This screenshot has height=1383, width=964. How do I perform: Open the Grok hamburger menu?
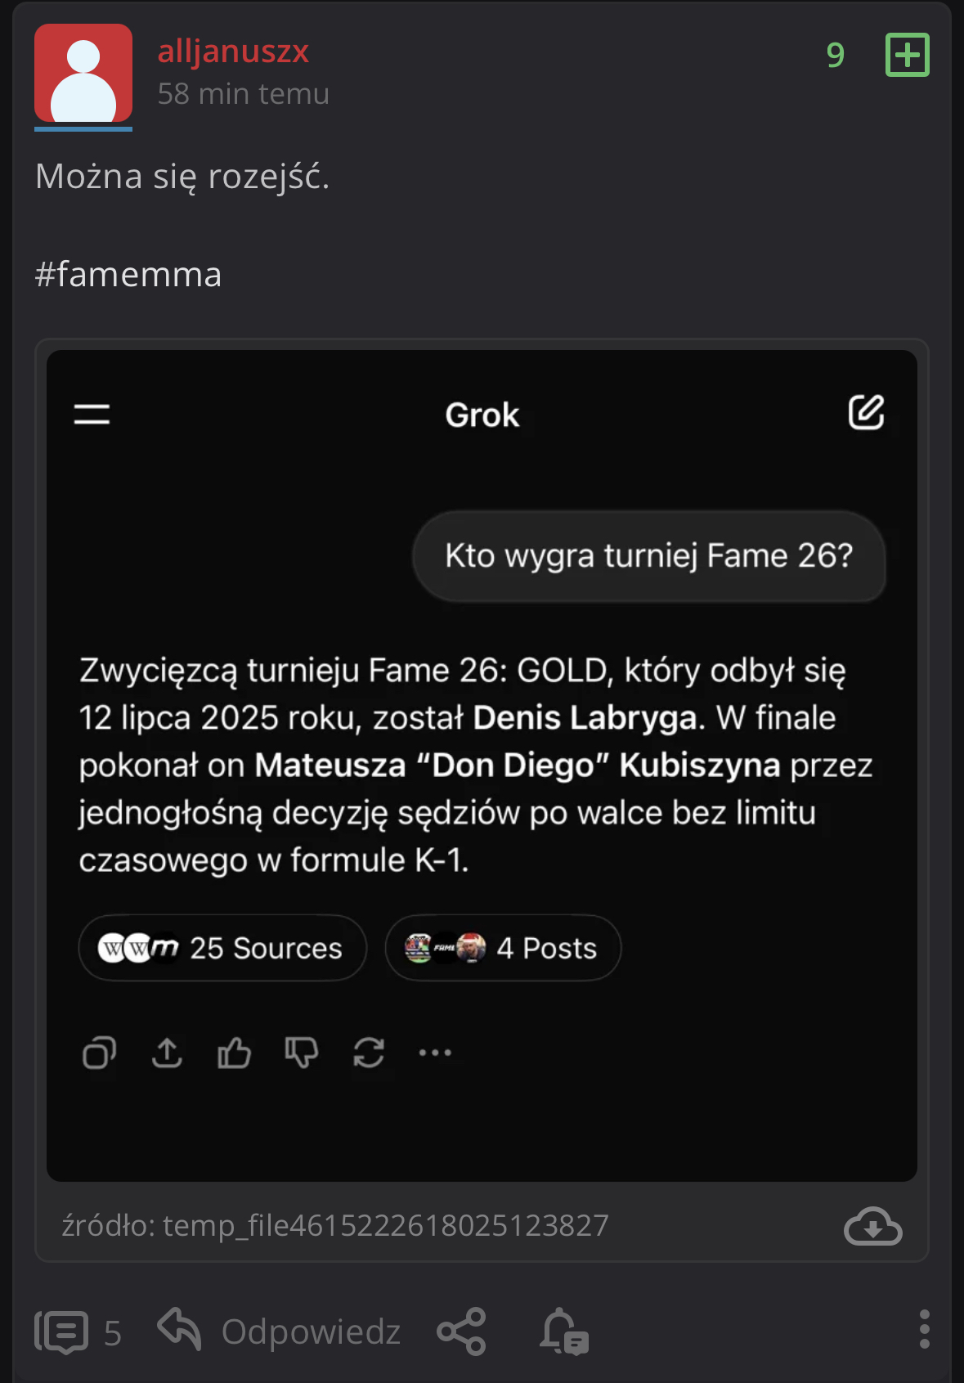tap(92, 414)
